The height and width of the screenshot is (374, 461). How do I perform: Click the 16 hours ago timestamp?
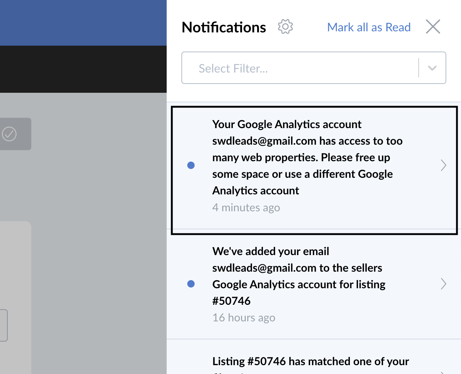244,318
